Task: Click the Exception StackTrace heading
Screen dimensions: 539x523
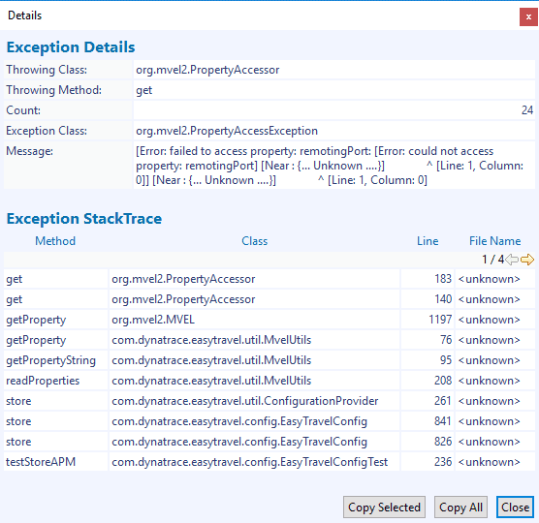Action: pos(84,219)
